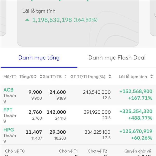Select HPG market value 334,225,100
The width and height of the screenshot is (156, 156).
point(97,132)
